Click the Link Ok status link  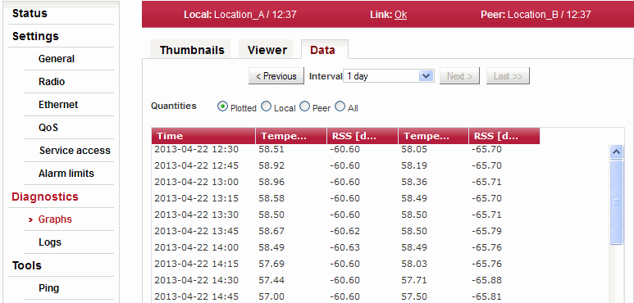[x=401, y=15]
